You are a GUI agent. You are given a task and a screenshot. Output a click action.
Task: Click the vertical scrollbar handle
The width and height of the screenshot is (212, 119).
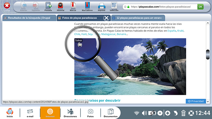click(x=208, y=54)
